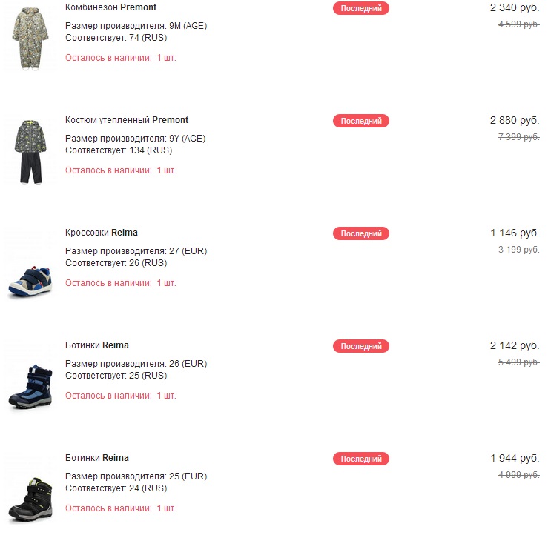The image size is (548, 538).
Task: Click the Последний badge beside the 1 944 руб. boots
Action: pos(361,459)
